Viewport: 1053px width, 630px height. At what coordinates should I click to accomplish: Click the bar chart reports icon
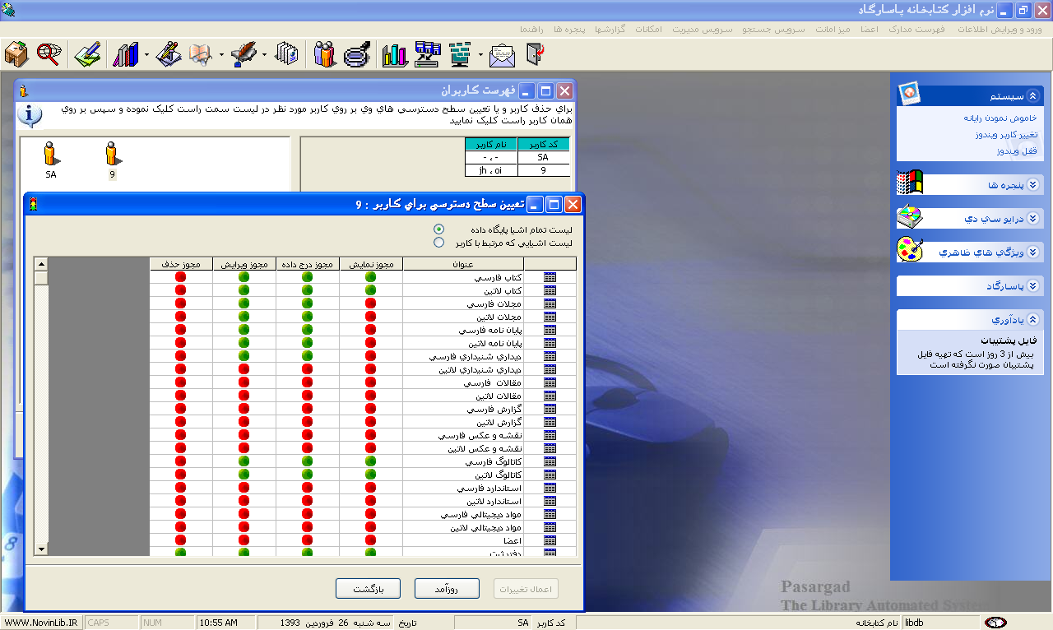point(395,54)
